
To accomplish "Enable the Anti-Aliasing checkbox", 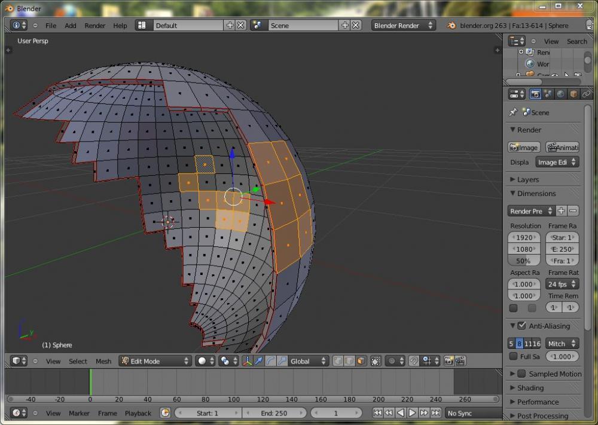I will tap(521, 326).
